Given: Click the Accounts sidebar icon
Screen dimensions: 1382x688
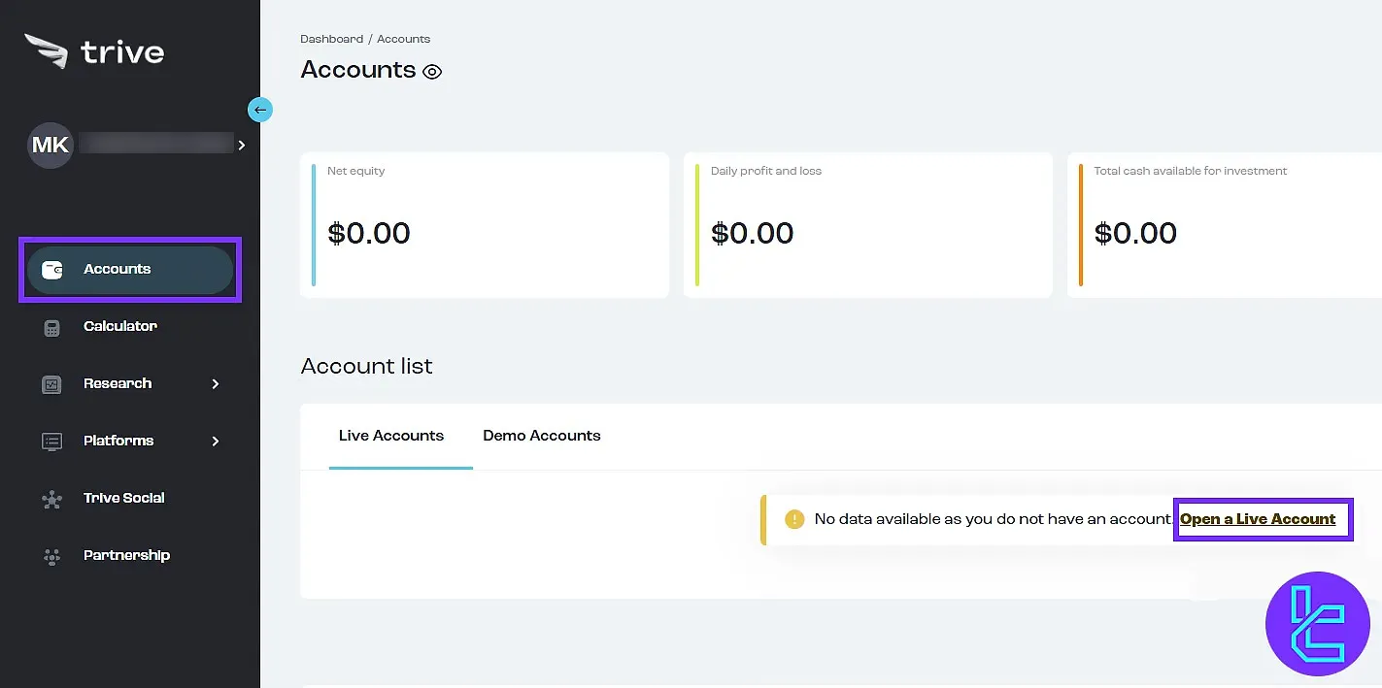Looking at the screenshot, I should [x=51, y=269].
